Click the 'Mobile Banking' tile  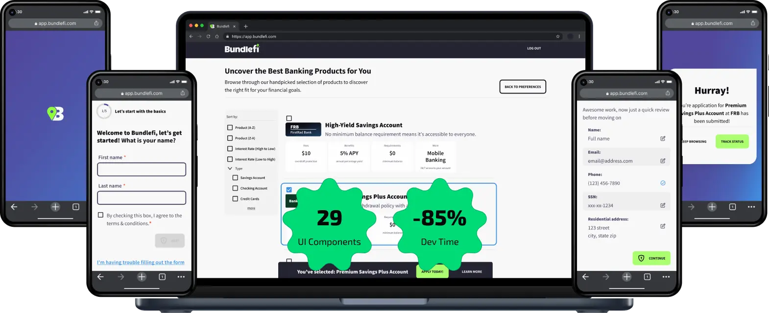(x=435, y=156)
